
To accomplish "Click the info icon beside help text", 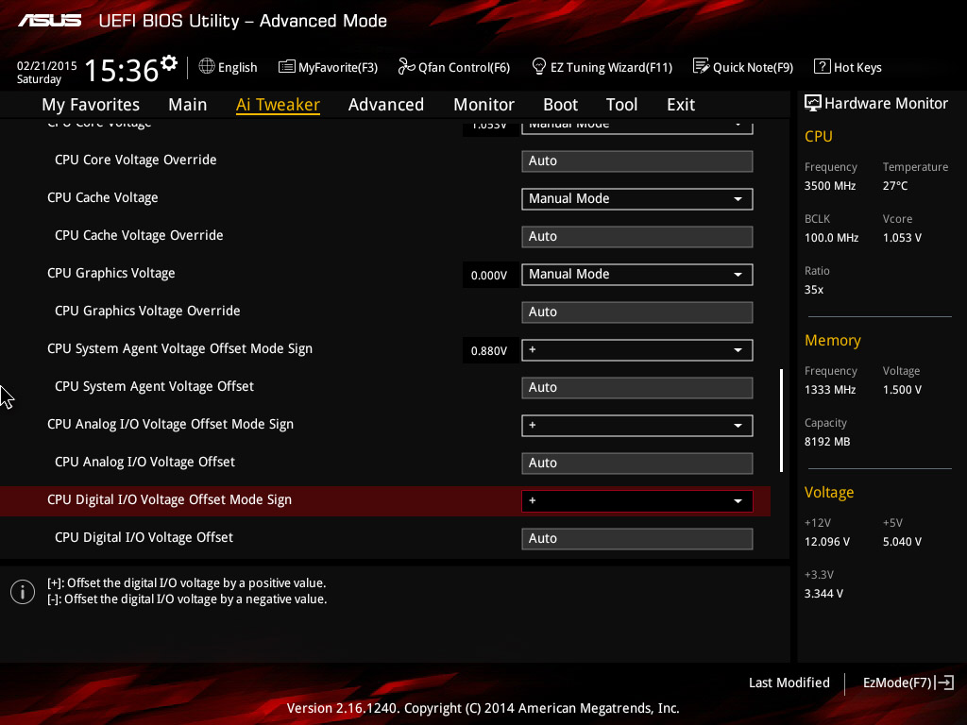I will (23, 592).
